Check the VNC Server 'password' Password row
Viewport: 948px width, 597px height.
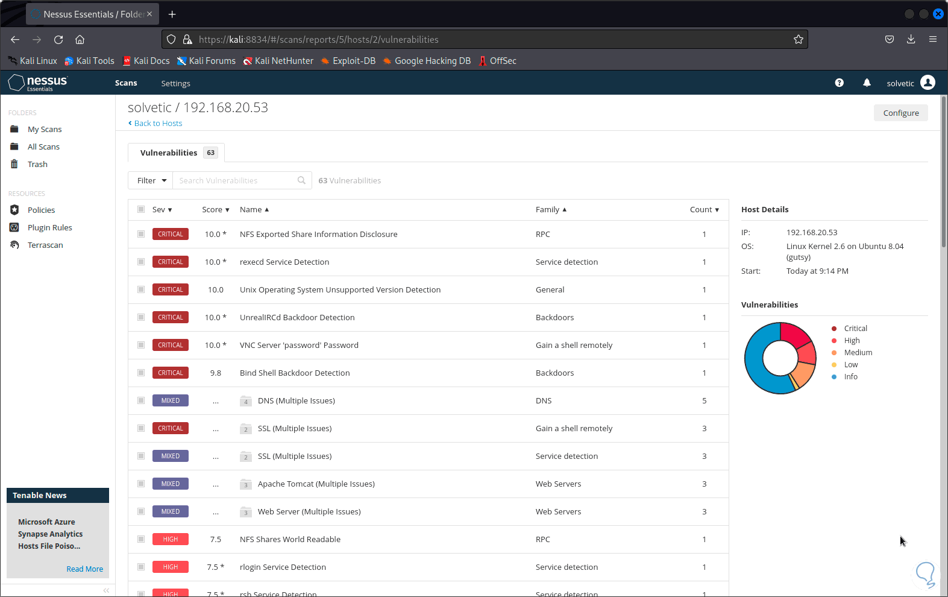141,345
